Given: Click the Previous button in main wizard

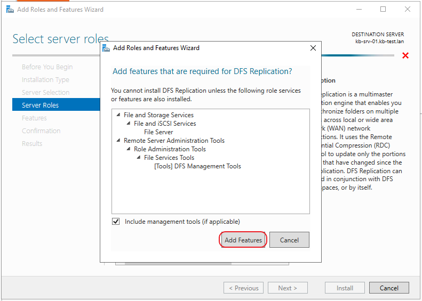Looking at the screenshot, I should [x=244, y=288].
